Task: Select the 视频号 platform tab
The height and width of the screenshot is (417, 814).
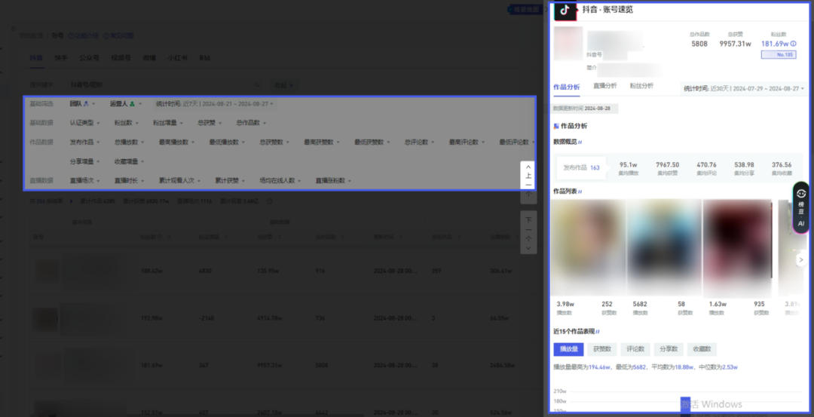Action: coord(121,58)
